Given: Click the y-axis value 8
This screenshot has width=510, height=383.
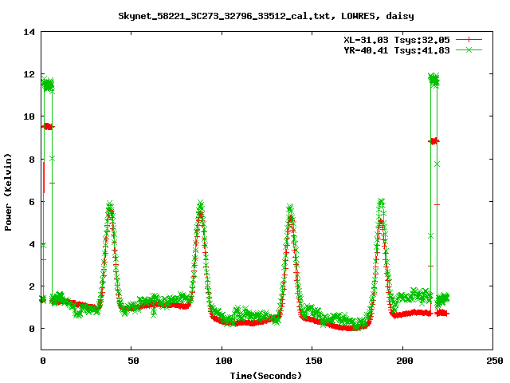Looking at the screenshot, I should pyautogui.click(x=32, y=160).
